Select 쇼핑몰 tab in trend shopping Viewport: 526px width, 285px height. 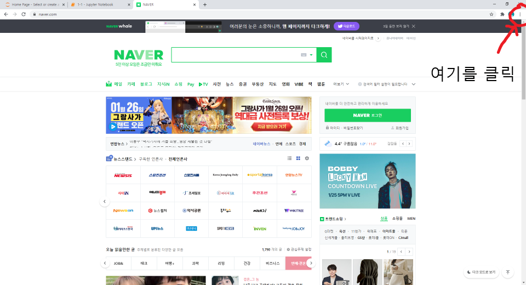[x=397, y=219]
